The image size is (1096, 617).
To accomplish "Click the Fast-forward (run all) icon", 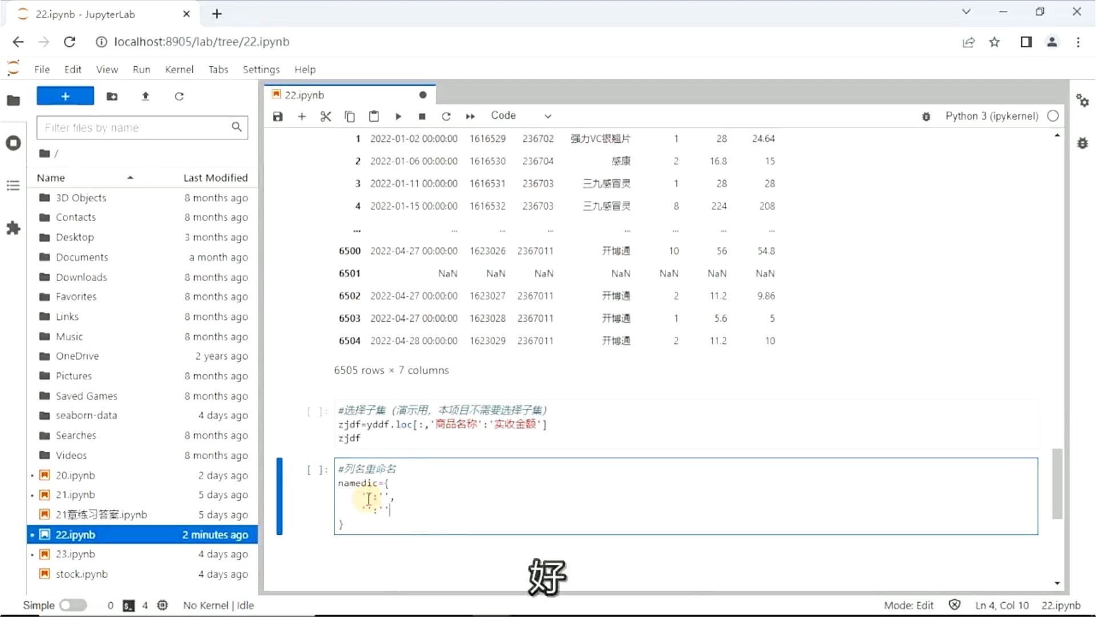I will coord(470,115).
